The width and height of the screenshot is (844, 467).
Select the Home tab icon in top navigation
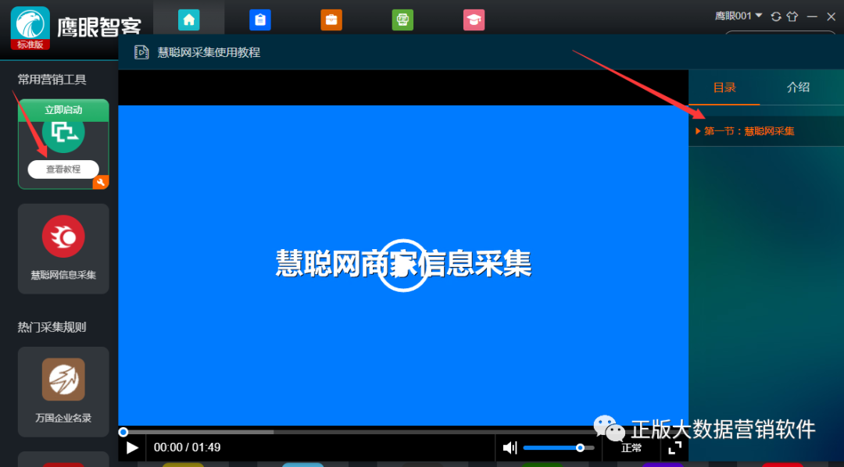188,20
